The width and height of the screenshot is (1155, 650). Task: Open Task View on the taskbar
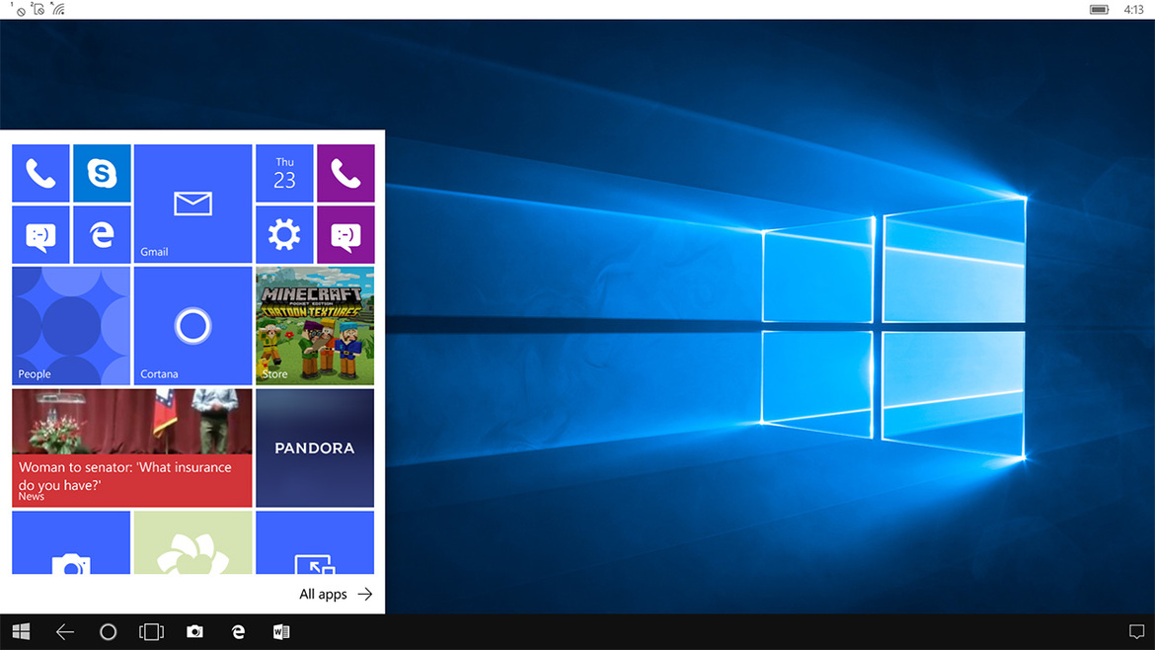[x=152, y=631]
